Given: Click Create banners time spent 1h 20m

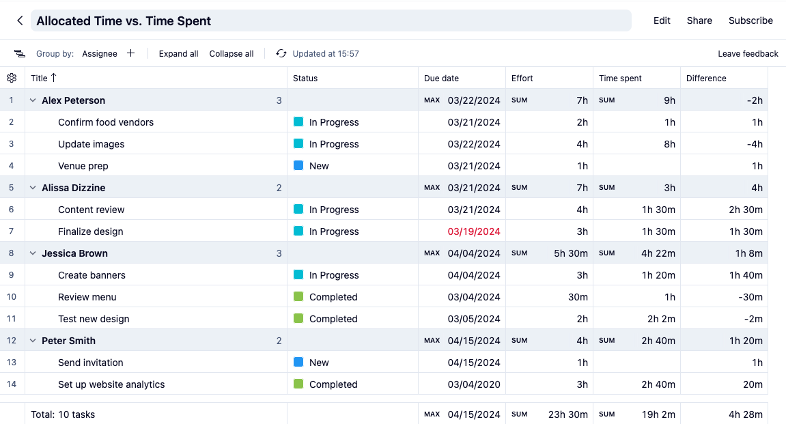Looking at the screenshot, I should [x=658, y=275].
